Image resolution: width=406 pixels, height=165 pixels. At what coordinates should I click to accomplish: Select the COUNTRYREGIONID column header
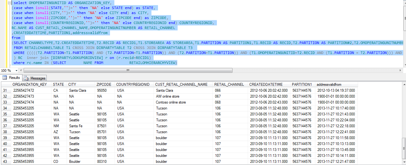pos(134,85)
